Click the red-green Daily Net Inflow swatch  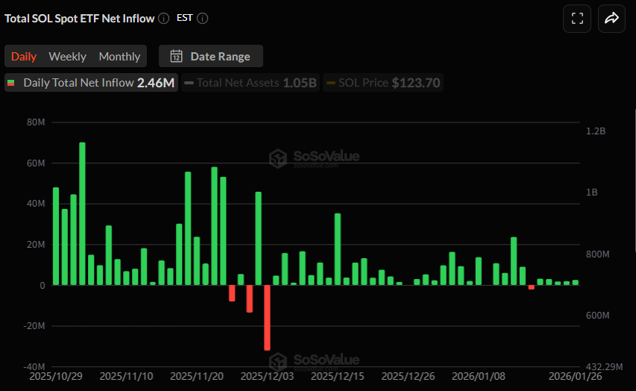11,83
